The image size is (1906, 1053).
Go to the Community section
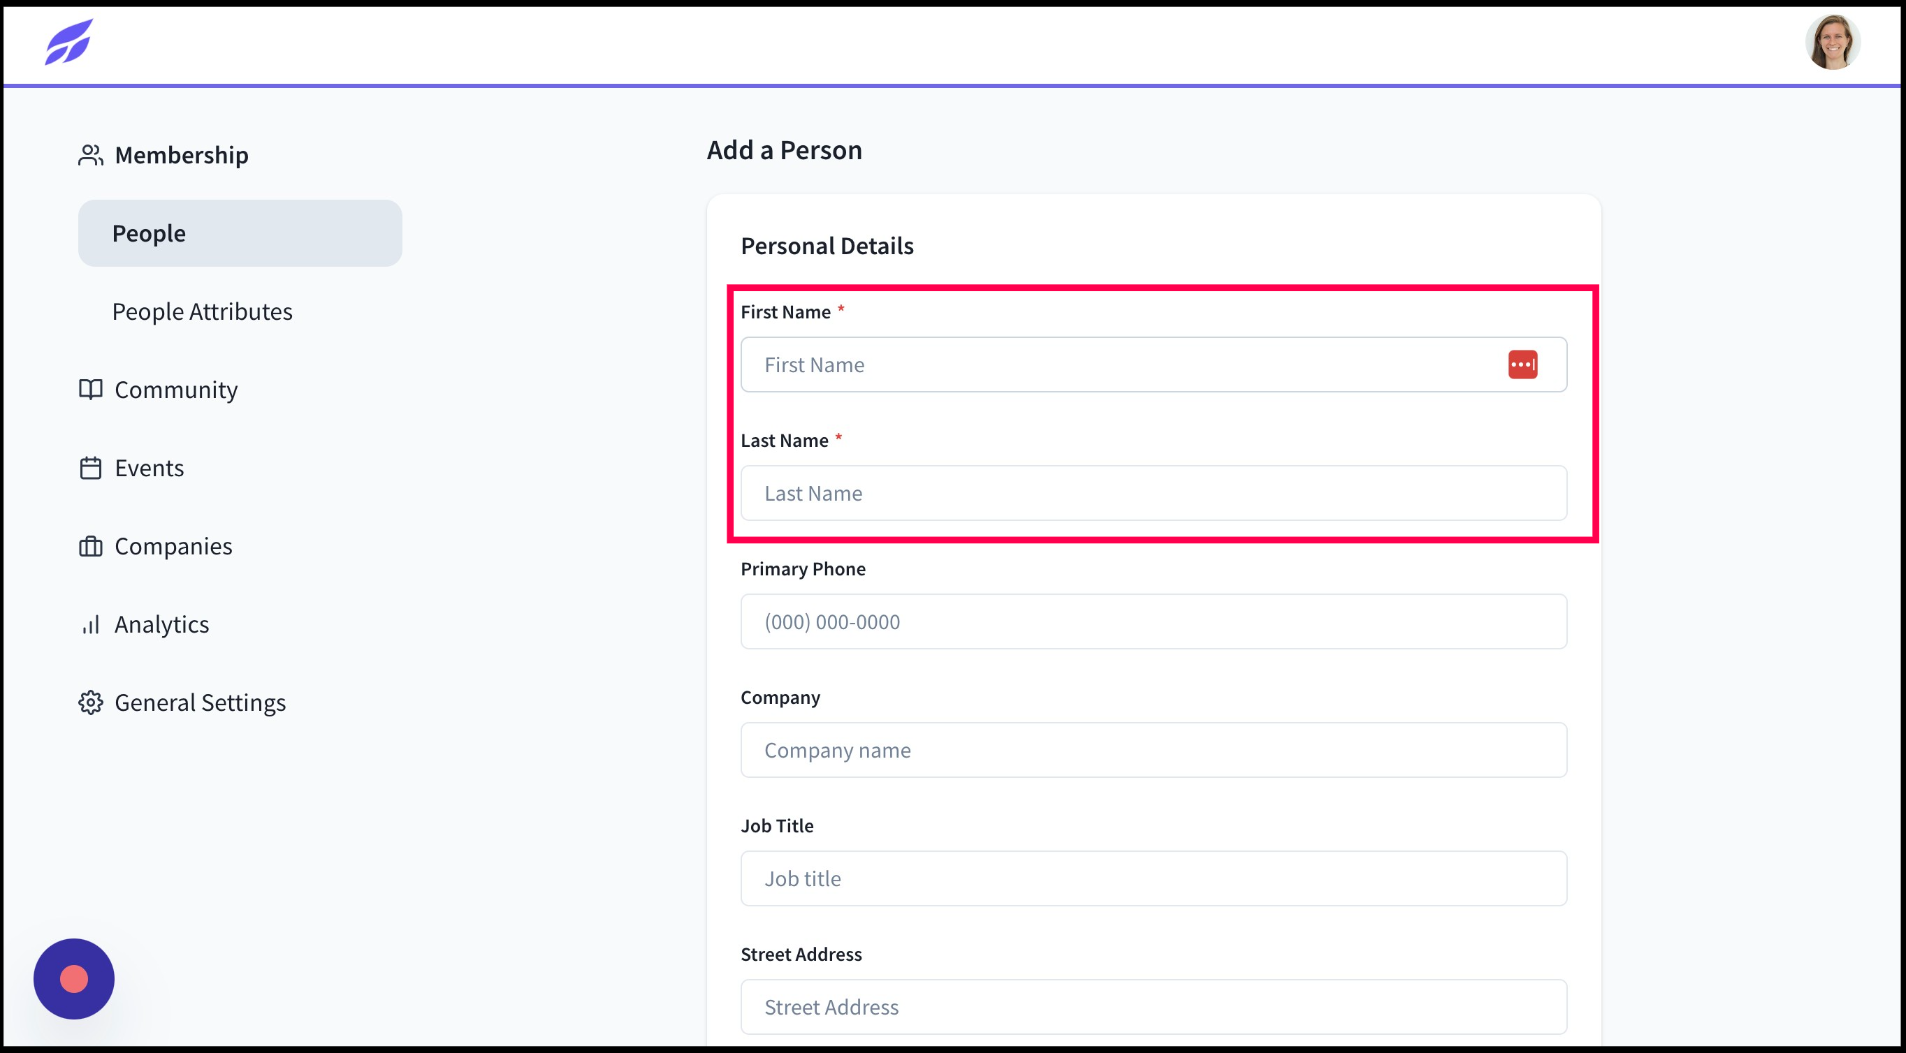(176, 390)
